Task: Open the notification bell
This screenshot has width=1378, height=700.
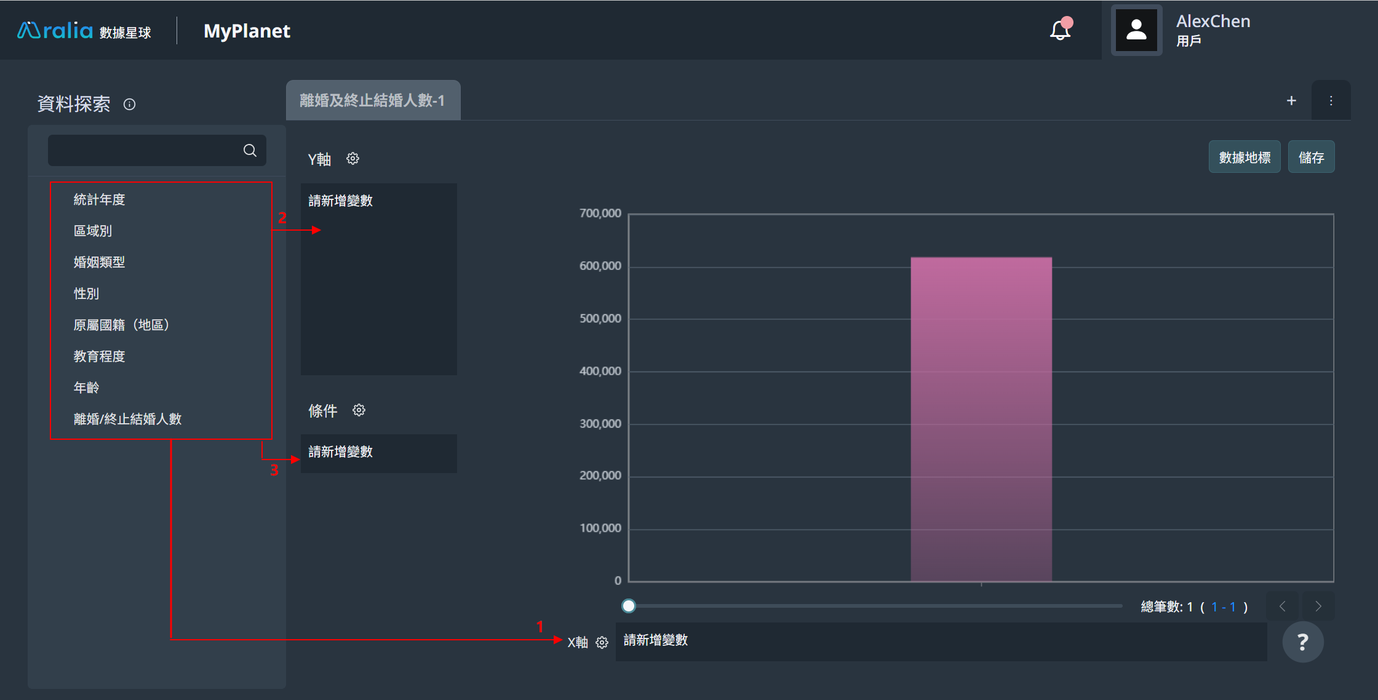Action: (1061, 30)
